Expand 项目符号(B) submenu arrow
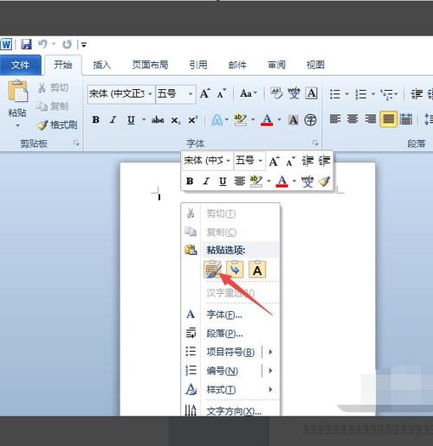 click(270, 352)
